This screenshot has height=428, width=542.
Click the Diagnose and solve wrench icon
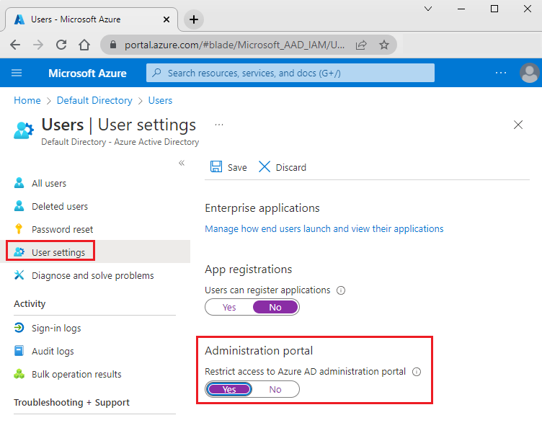pos(19,275)
